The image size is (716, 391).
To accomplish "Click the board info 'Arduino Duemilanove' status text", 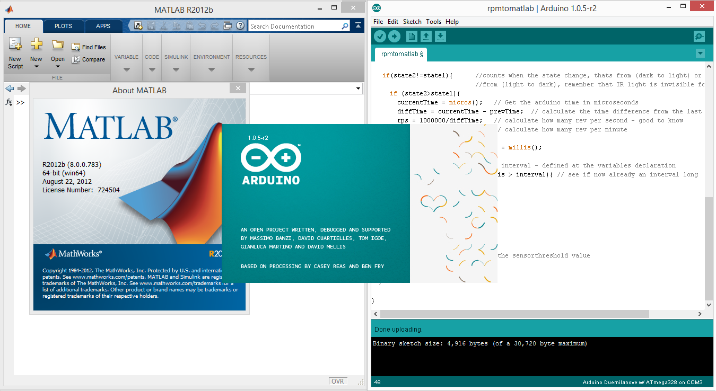I will point(642,383).
